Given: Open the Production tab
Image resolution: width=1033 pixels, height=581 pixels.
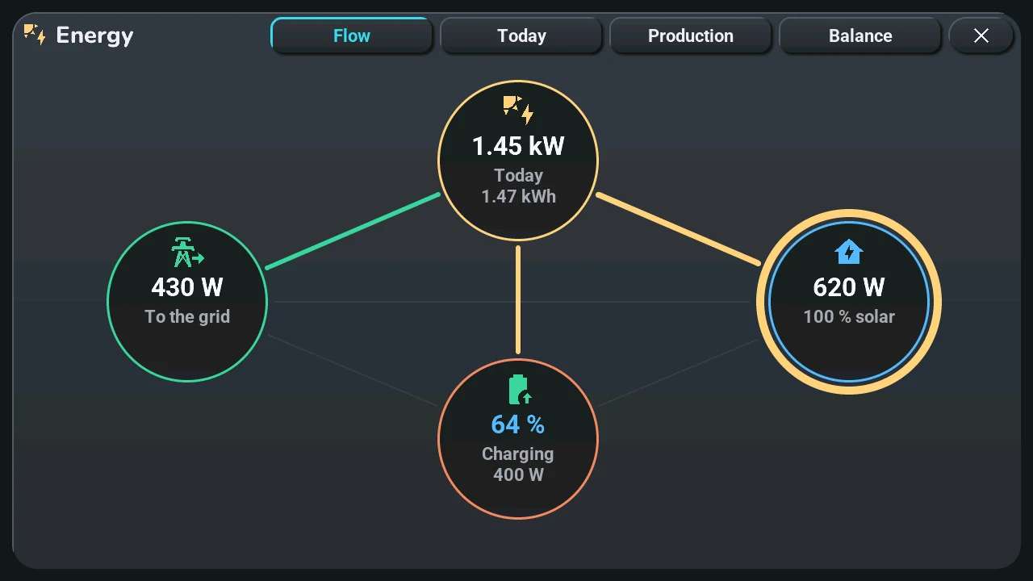Looking at the screenshot, I should click(x=691, y=36).
